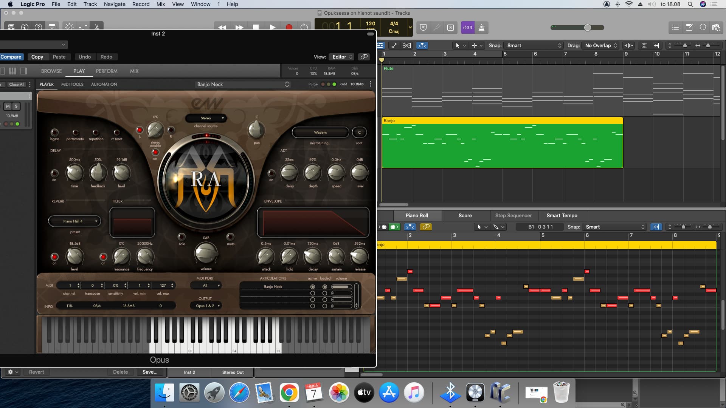Toggle the Reverb on button
Screen dimensions: 726x408
[x=54, y=257]
